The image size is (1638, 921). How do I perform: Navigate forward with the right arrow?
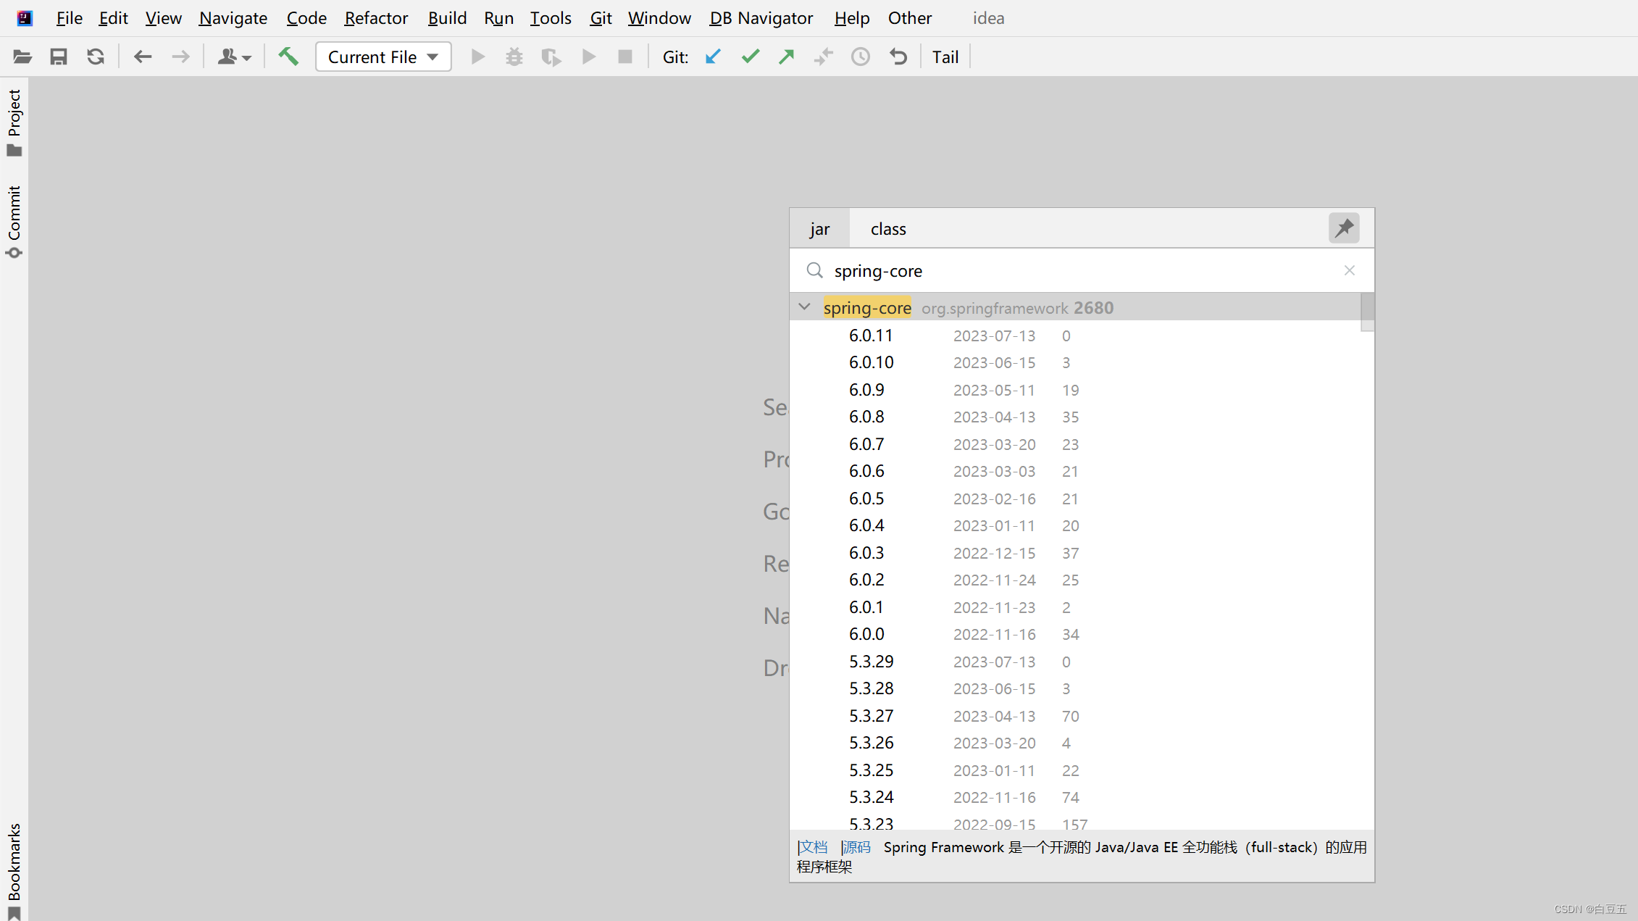(x=180, y=57)
